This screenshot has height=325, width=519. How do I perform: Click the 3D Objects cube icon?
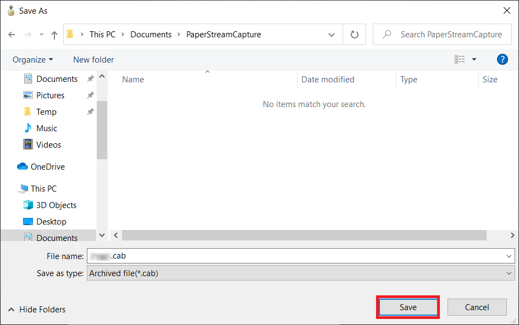pos(28,205)
